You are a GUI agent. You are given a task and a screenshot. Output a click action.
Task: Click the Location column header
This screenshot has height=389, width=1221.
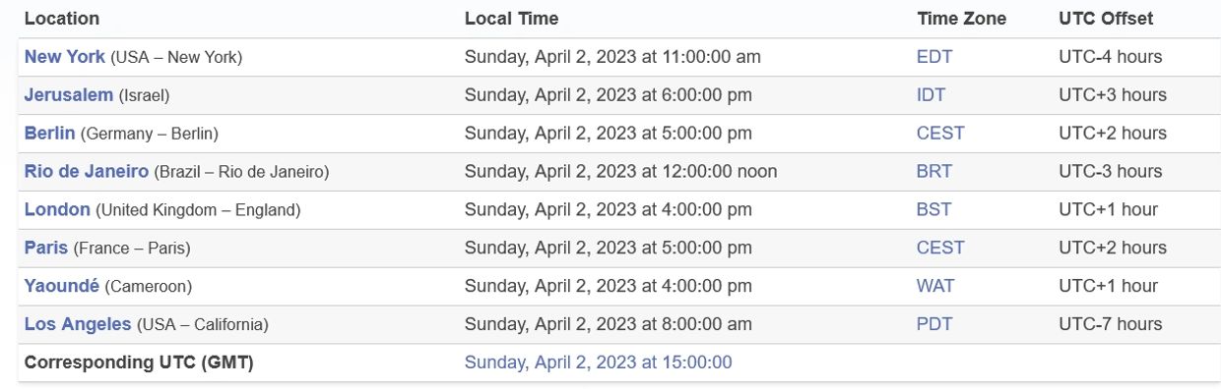pos(62,19)
